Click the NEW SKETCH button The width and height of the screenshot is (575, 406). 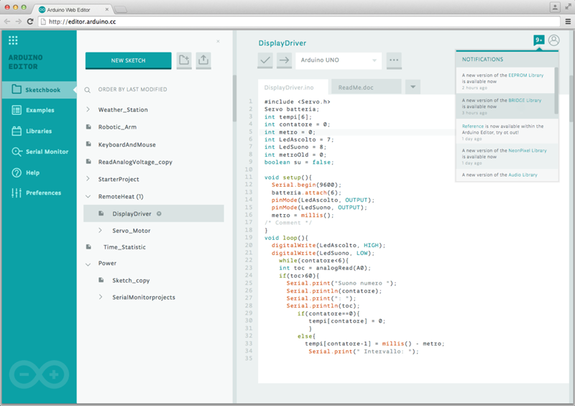[x=128, y=60]
